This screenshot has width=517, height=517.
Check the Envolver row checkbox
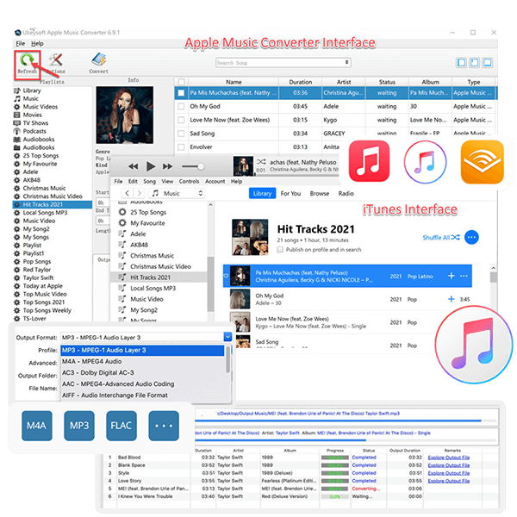coord(181,147)
